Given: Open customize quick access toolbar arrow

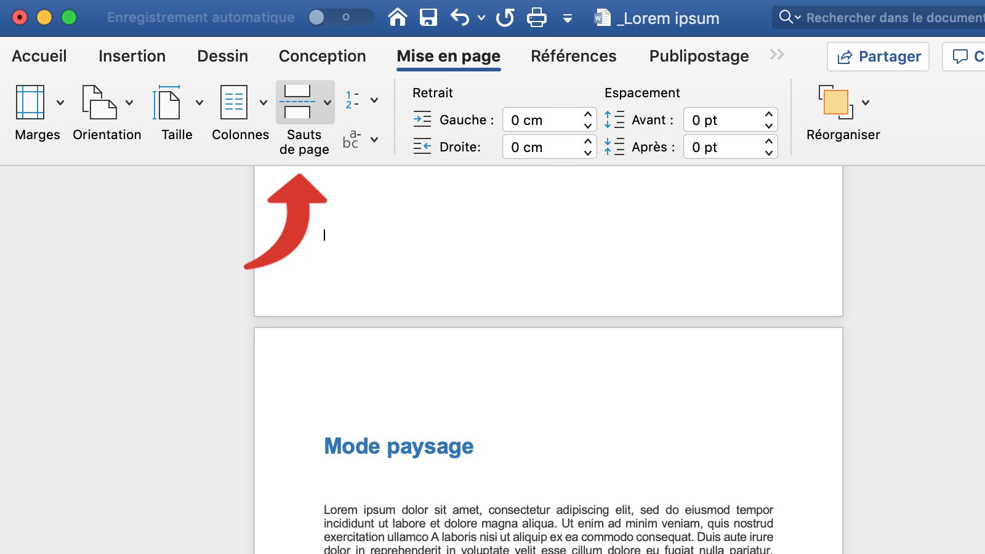Looking at the screenshot, I should pyautogui.click(x=568, y=18).
